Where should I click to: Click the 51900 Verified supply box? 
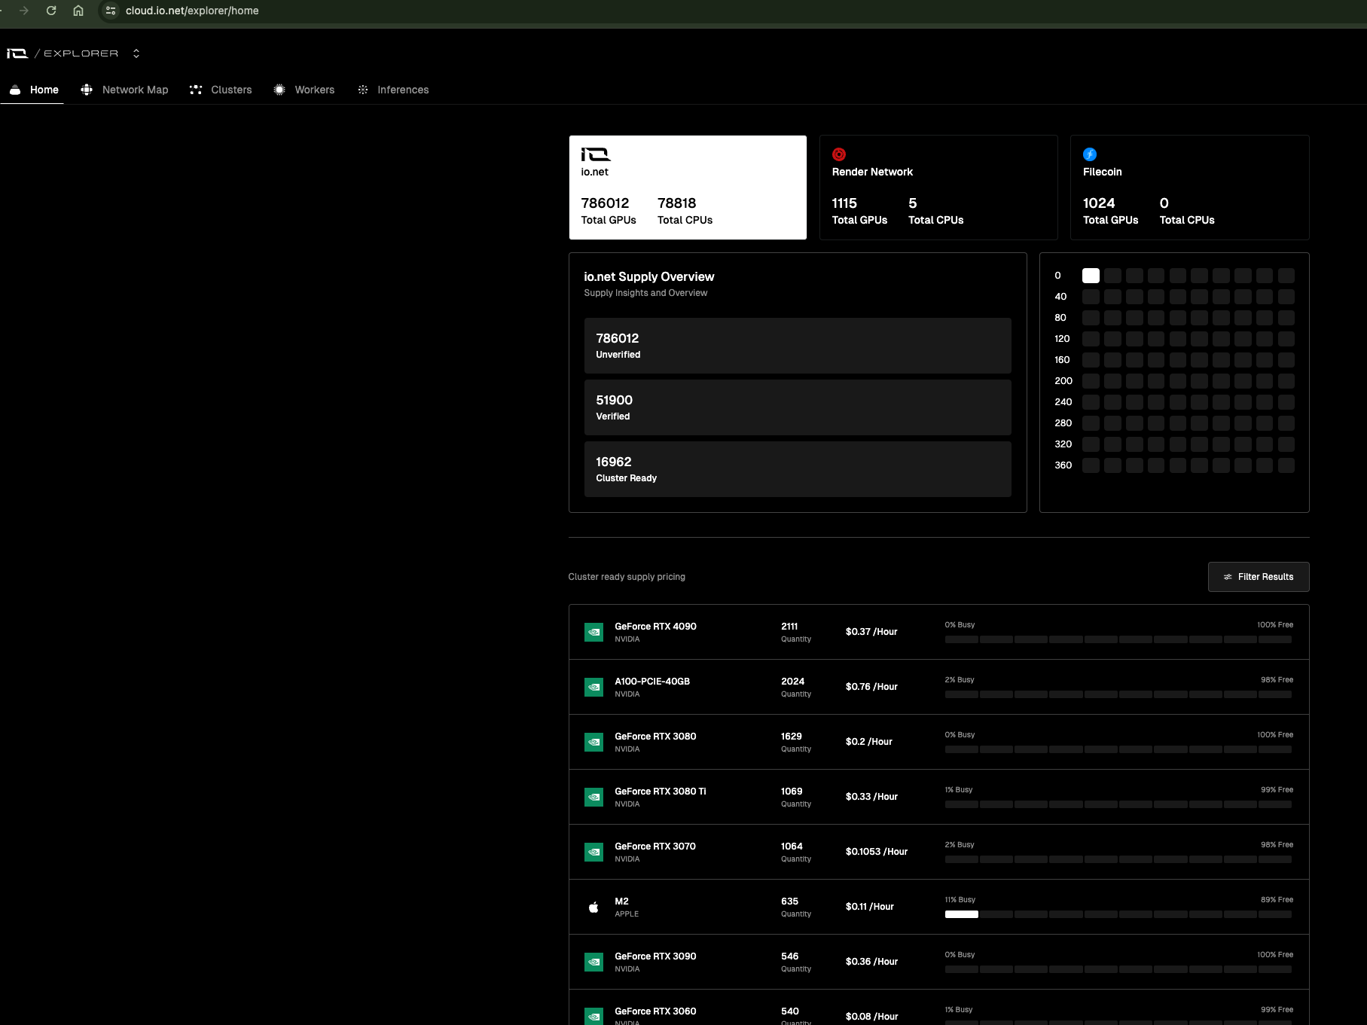point(798,407)
